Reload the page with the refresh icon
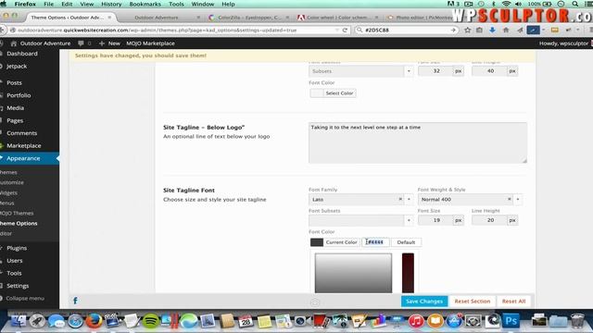The height and width of the screenshot is (333, 593). click(345, 30)
